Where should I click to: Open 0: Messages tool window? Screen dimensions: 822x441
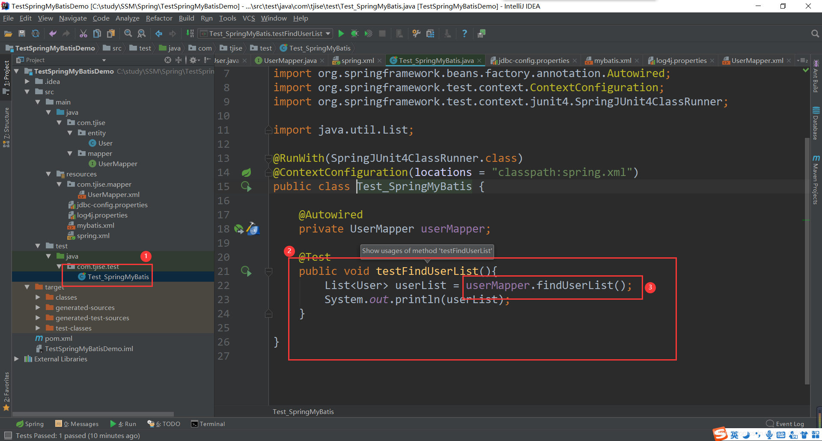point(77,424)
